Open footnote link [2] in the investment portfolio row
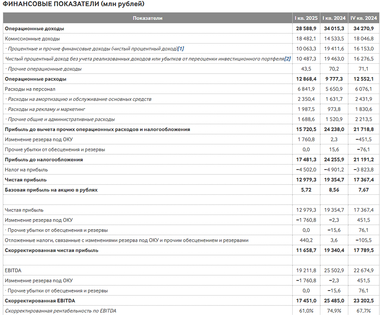Viewport: 381px width, 315px height. point(288,59)
